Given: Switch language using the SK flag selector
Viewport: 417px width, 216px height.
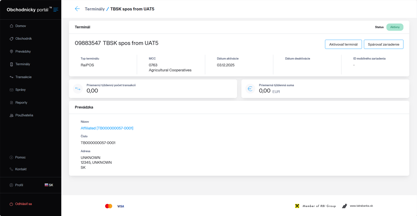Looking at the screenshot, I should (x=49, y=185).
